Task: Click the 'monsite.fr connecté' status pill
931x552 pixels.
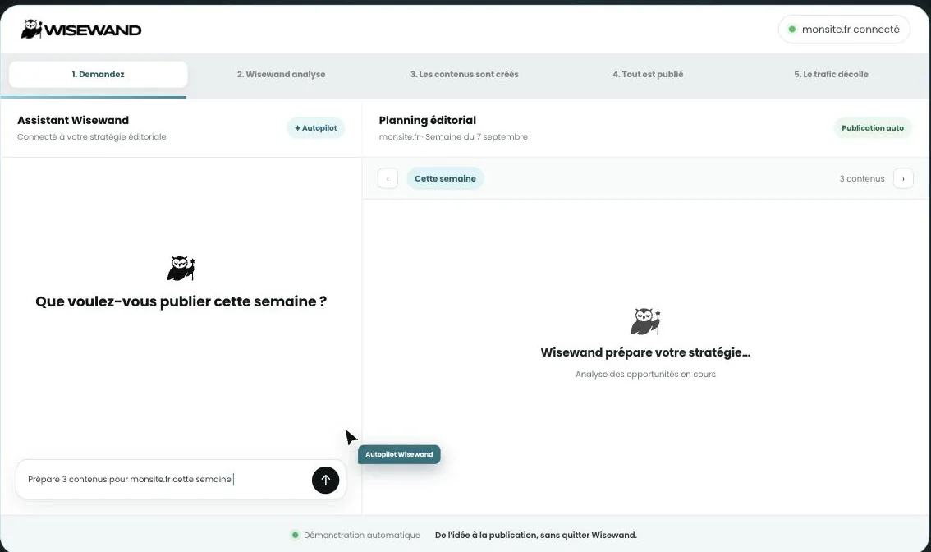Action: click(x=844, y=29)
